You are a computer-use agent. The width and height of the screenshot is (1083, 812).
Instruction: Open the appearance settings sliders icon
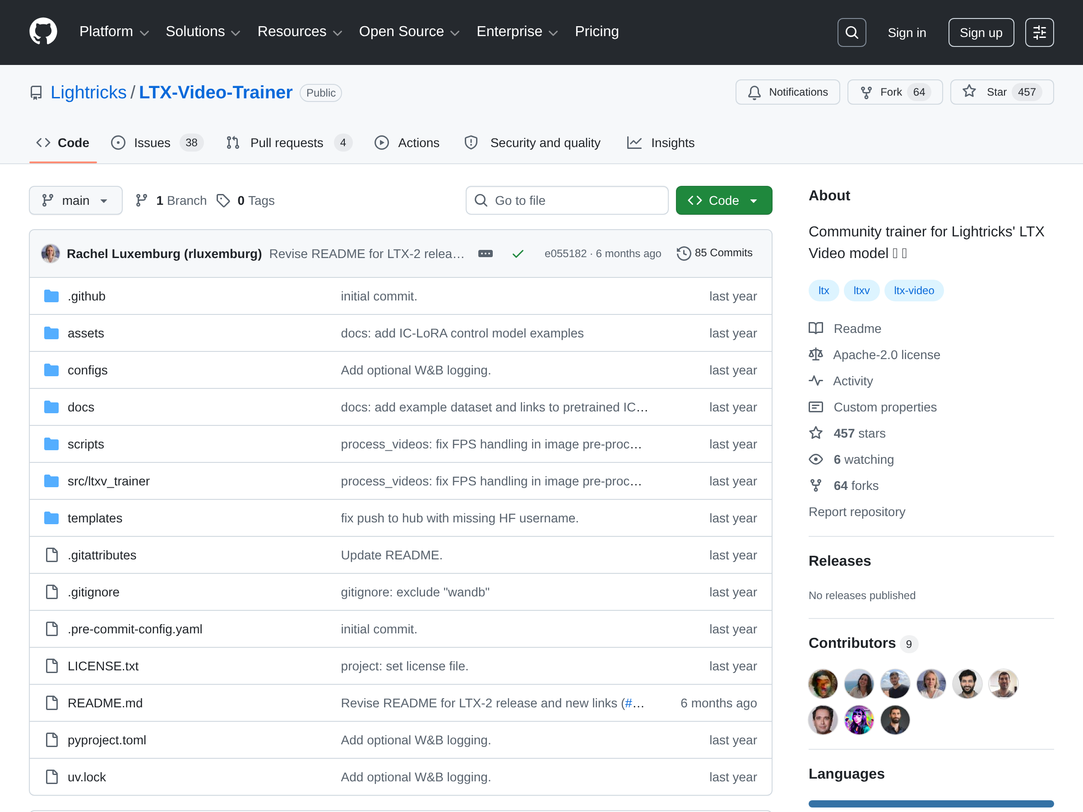point(1039,32)
